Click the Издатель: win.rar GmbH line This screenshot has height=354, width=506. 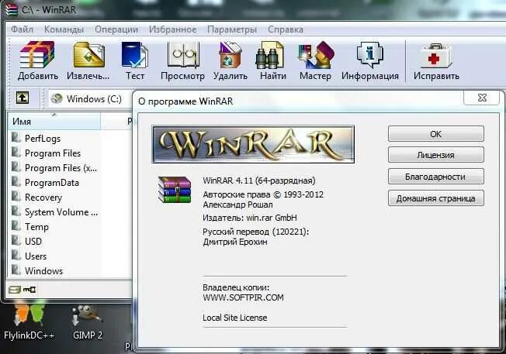250,218
